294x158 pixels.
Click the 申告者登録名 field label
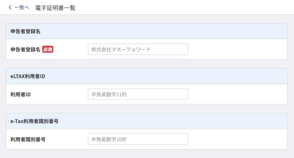click(x=25, y=50)
